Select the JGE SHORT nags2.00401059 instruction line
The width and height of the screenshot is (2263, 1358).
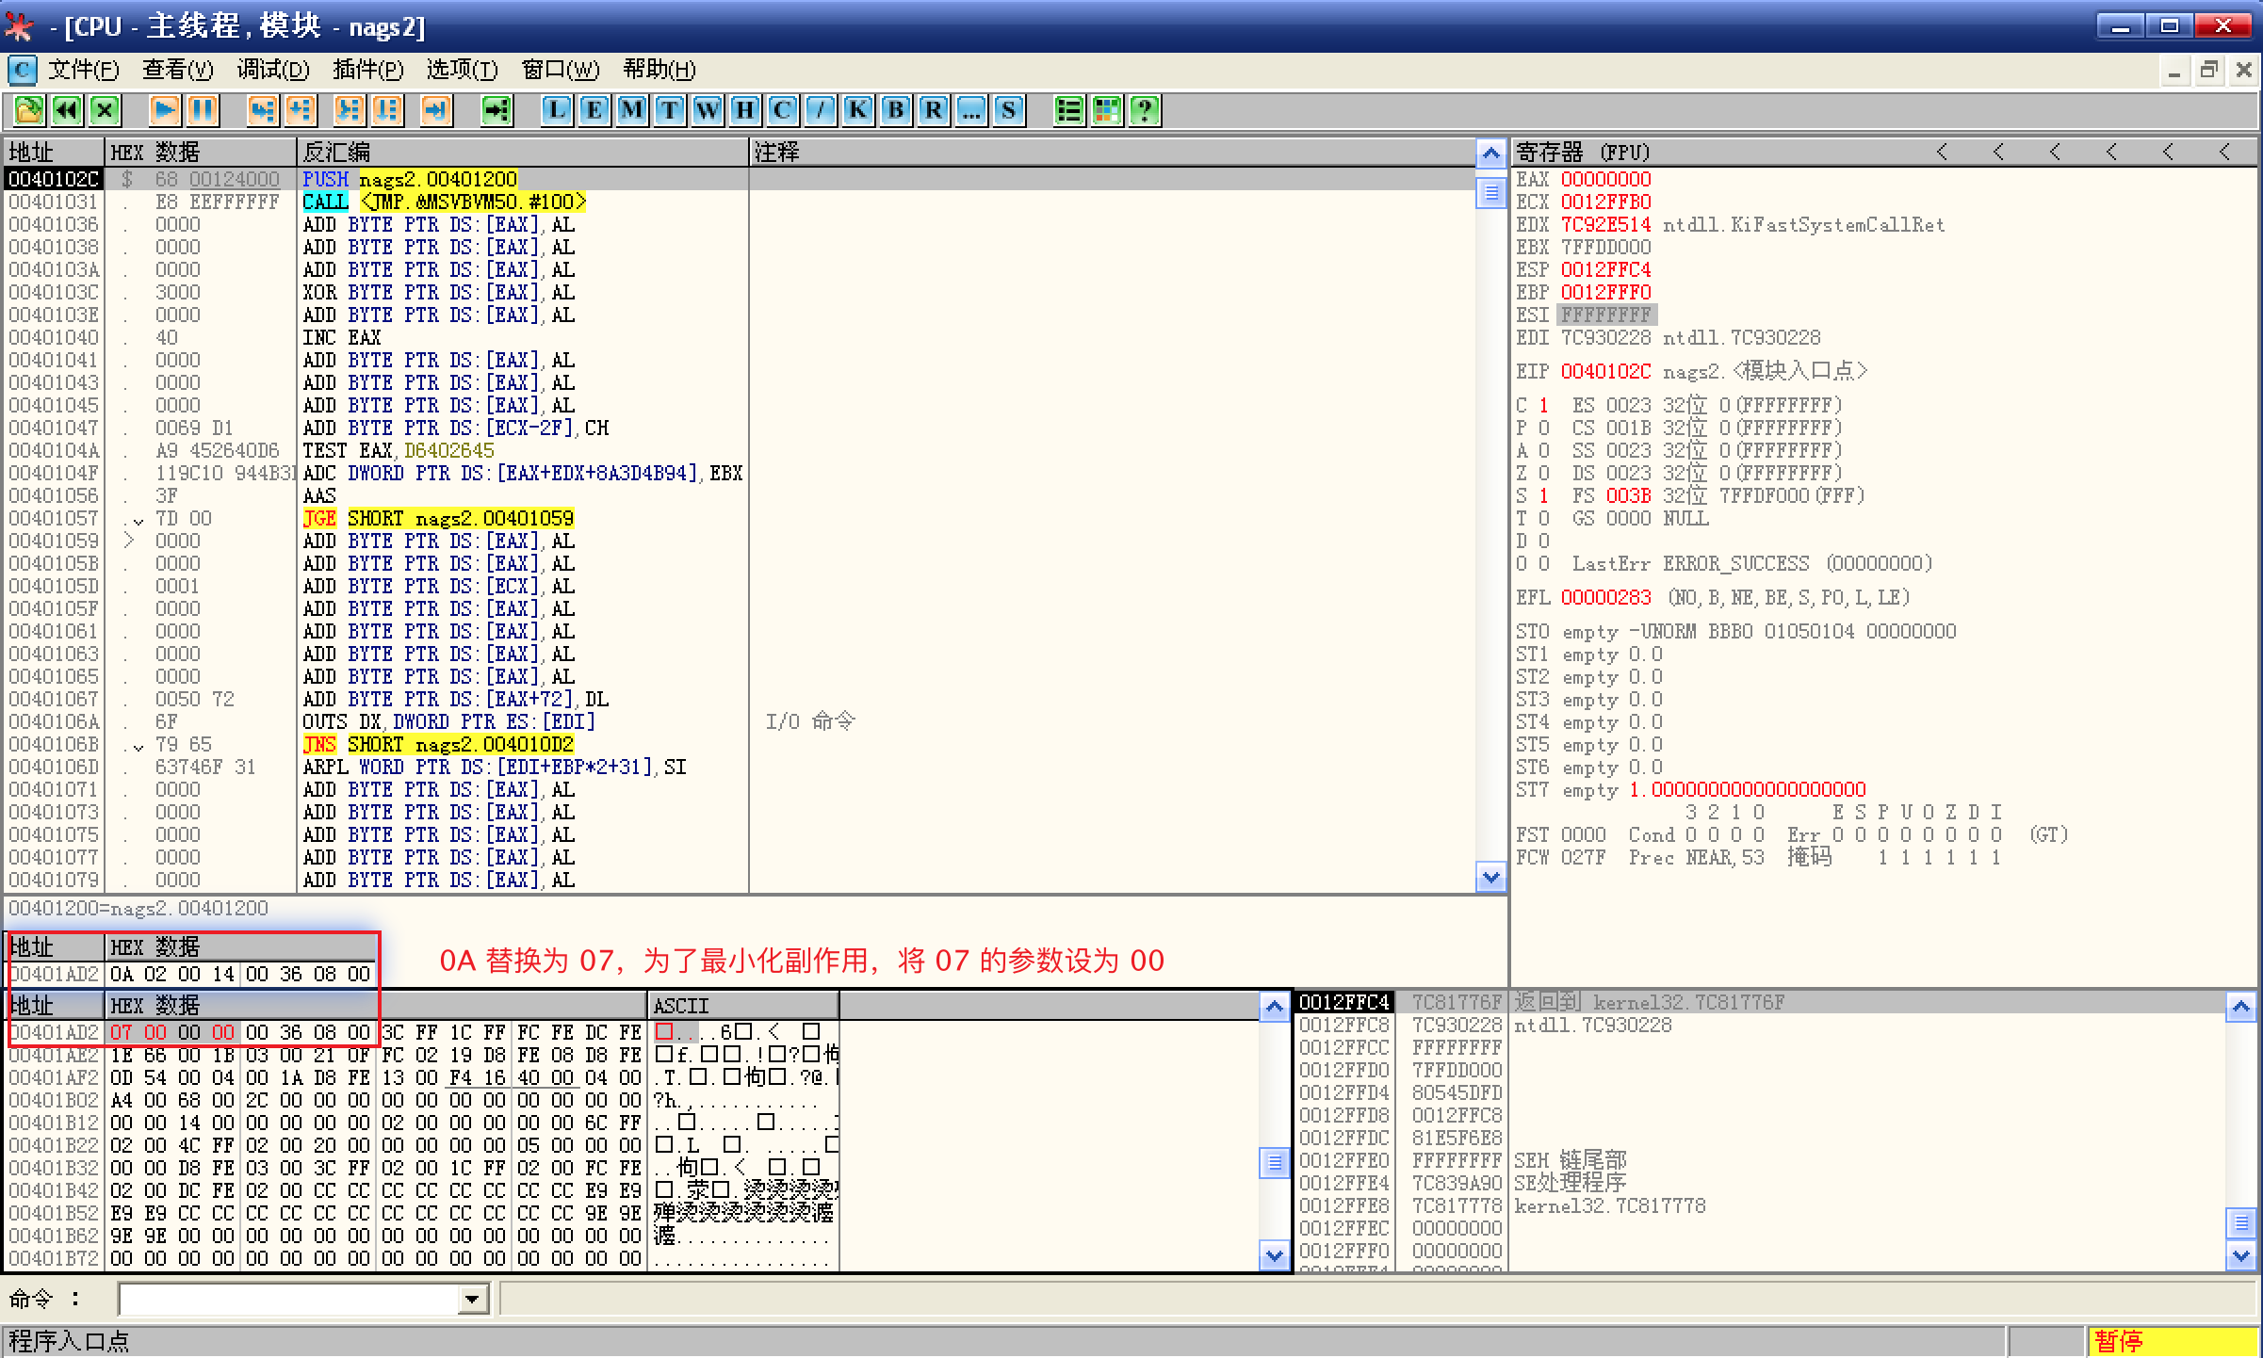pos(438,518)
